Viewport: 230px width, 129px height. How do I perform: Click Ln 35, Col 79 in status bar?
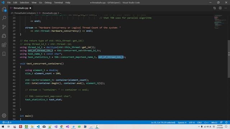(163, 123)
